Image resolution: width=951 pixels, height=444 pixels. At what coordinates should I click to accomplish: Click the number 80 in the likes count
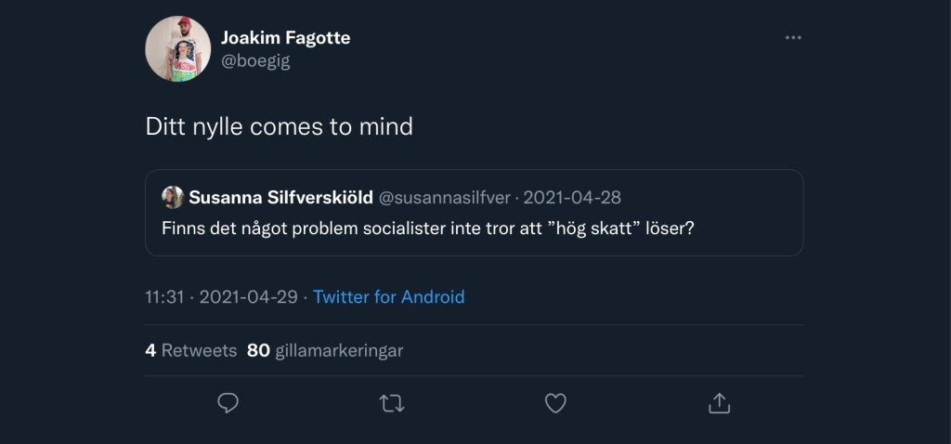click(x=258, y=350)
